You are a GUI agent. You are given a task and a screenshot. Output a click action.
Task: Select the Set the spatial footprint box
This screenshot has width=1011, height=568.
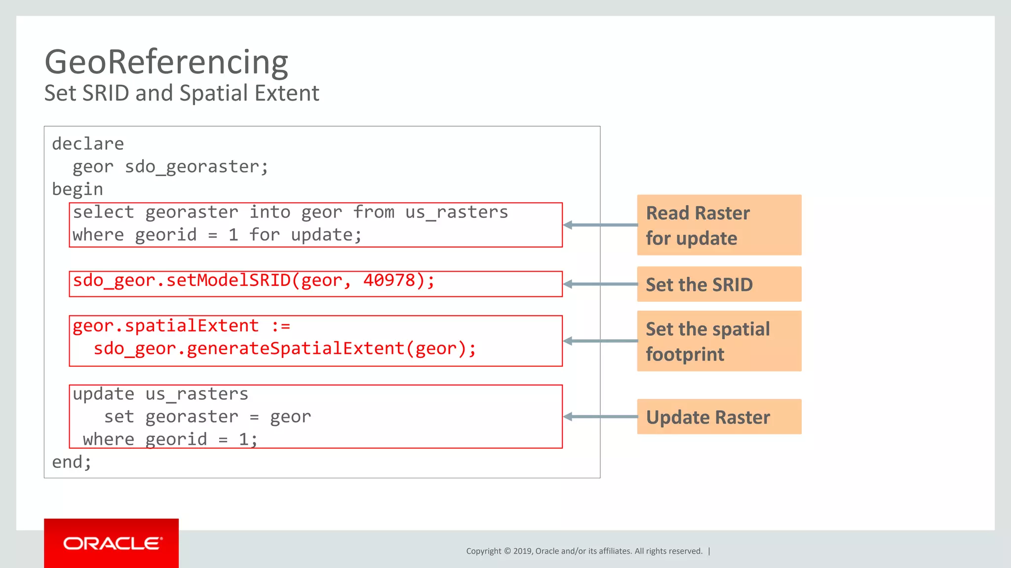pos(719,341)
